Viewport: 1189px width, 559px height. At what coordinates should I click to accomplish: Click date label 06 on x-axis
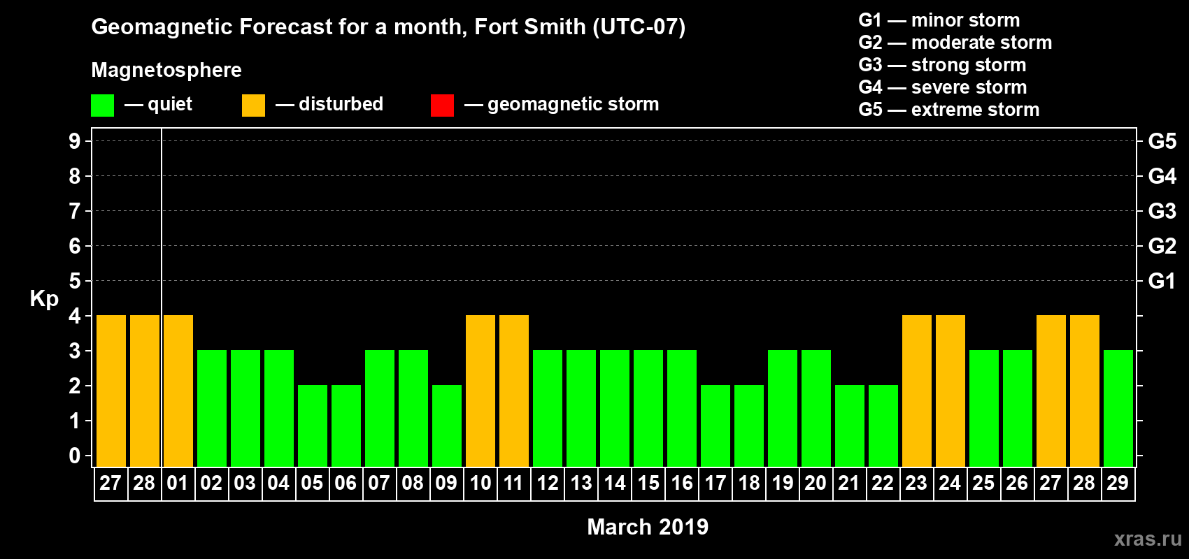tap(346, 484)
